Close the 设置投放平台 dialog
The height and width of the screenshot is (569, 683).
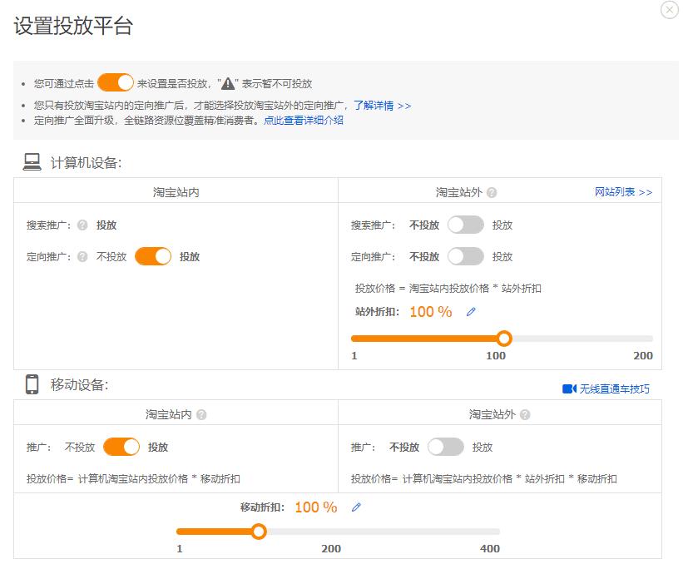(668, 10)
